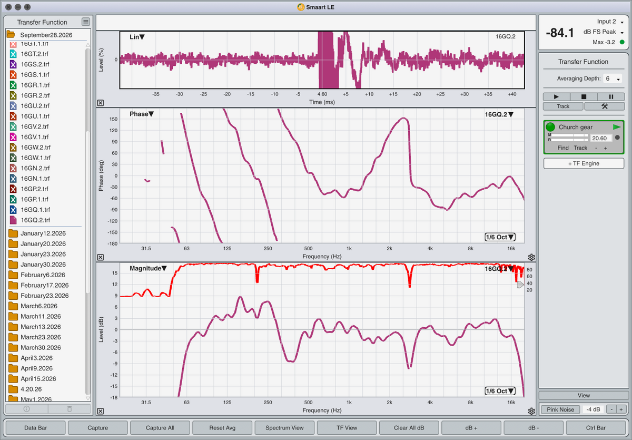This screenshot has height=440, width=632.
Task: Open the Phase graph type dropdown
Action: coord(142,114)
